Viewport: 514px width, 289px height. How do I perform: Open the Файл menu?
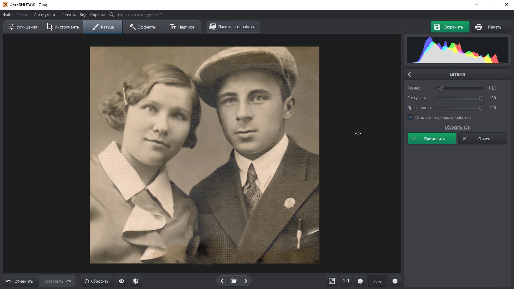point(8,15)
